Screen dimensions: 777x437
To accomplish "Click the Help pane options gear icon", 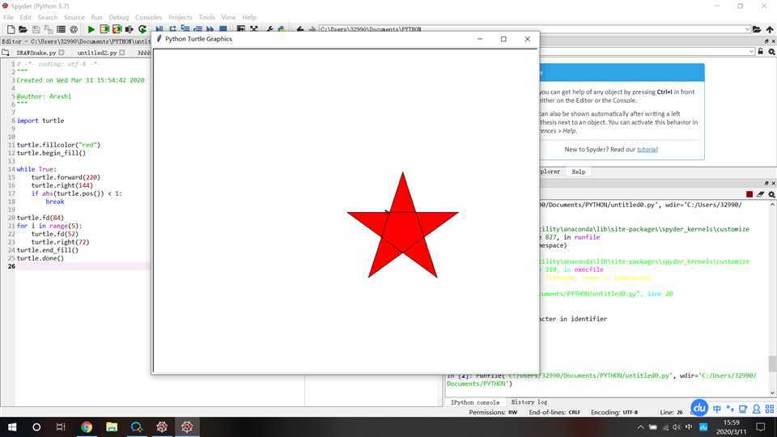I will (771, 52).
